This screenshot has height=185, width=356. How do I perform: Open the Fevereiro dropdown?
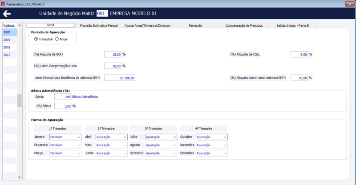[65, 145]
